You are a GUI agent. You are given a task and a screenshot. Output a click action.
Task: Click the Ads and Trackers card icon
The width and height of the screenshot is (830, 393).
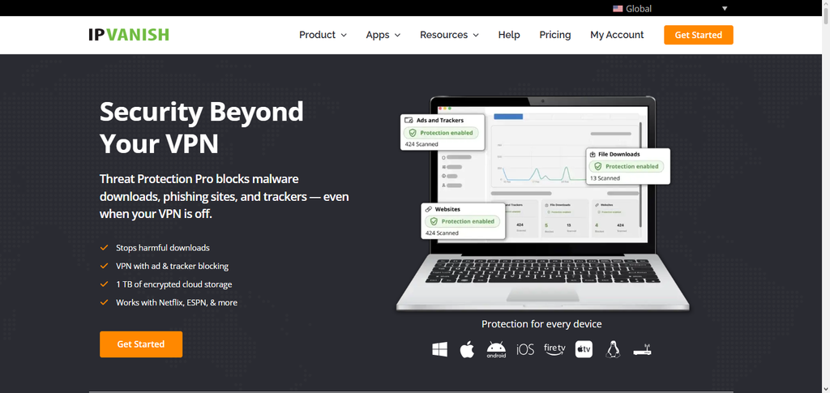[x=409, y=121]
